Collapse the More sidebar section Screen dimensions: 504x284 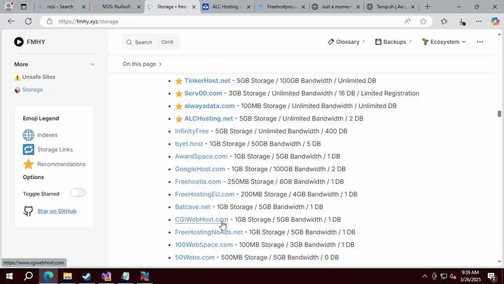pos(92,64)
